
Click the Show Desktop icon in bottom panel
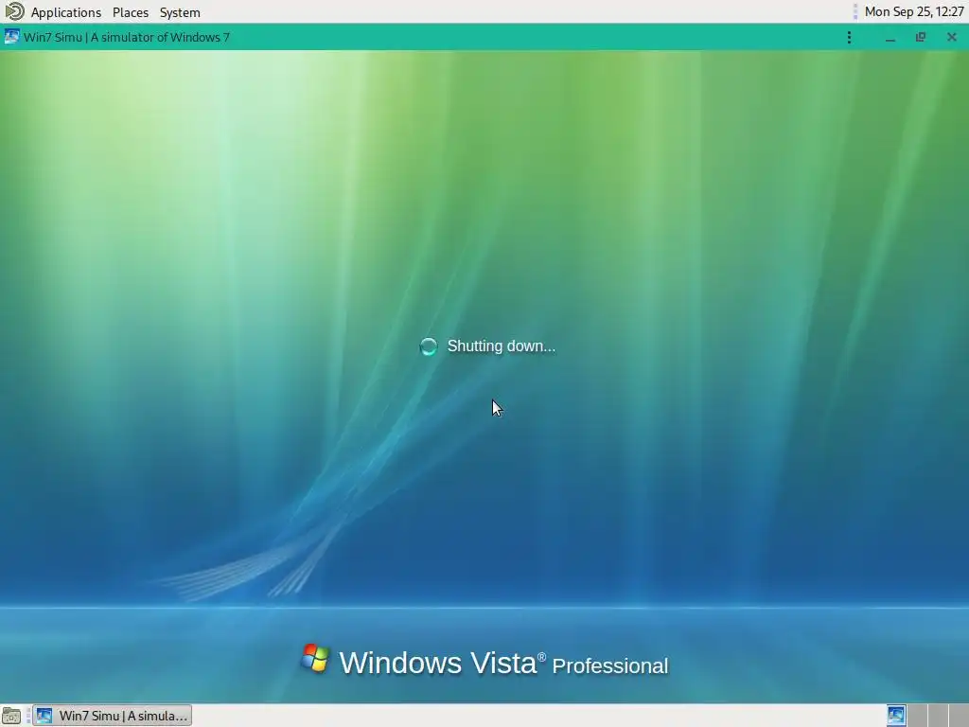click(11, 716)
